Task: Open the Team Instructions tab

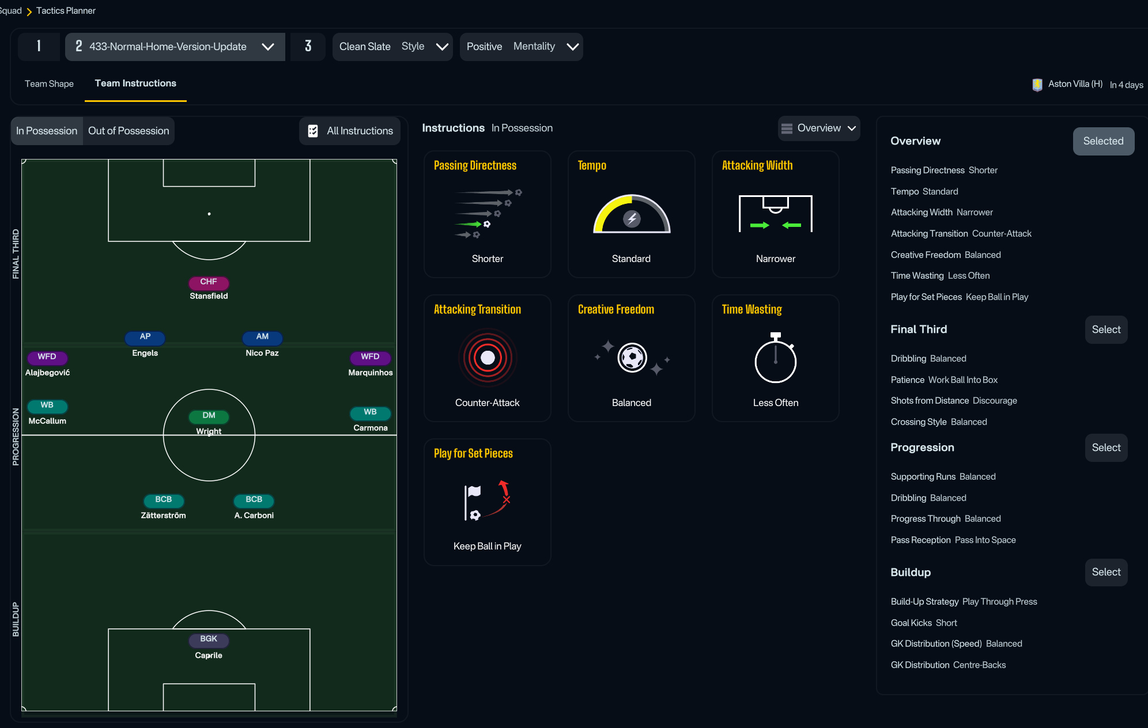Action: [135, 84]
